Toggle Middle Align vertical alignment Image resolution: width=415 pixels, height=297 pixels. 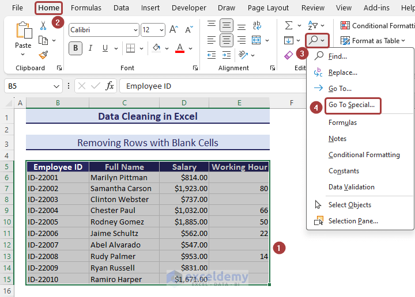227,25
